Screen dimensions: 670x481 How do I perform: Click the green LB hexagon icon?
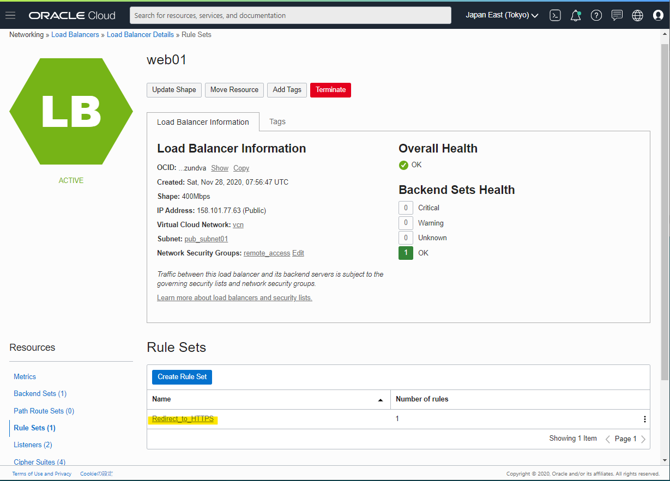[x=71, y=112]
